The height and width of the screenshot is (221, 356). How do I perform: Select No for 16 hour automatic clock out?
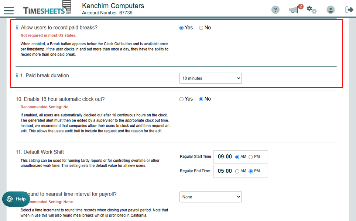click(201, 99)
